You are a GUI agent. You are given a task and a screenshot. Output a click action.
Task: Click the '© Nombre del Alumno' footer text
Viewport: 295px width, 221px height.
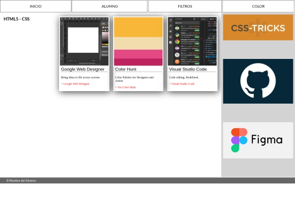21,181
